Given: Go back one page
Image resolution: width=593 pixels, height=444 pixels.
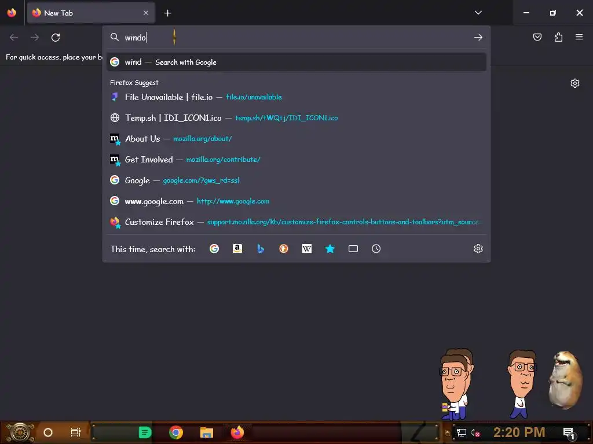Looking at the screenshot, I should pos(14,38).
